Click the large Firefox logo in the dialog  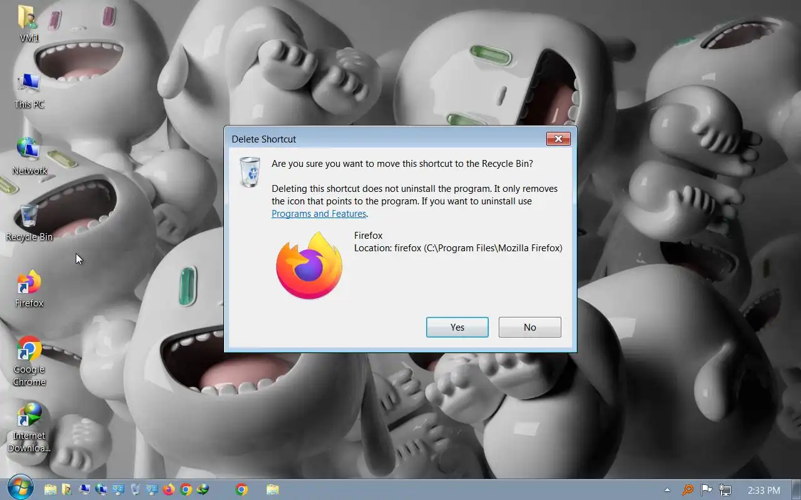(309, 266)
